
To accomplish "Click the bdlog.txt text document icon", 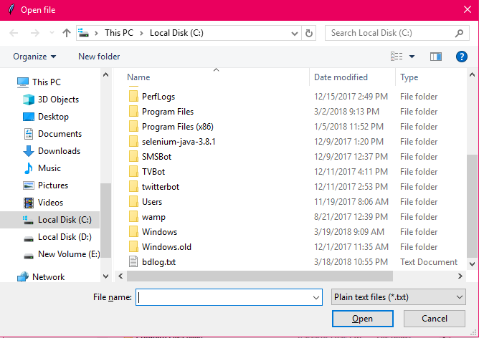I will point(133,262).
